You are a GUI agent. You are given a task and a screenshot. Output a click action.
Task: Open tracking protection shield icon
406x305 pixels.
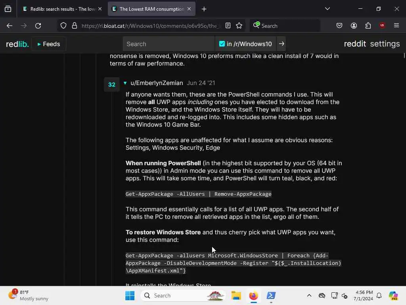coord(63,26)
